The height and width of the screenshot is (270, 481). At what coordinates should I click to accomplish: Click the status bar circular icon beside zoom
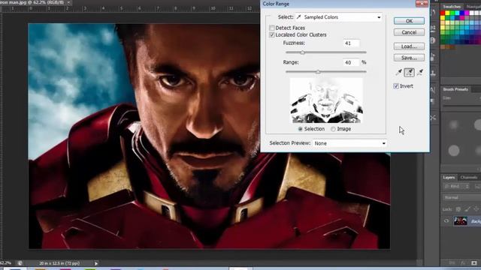point(20,263)
